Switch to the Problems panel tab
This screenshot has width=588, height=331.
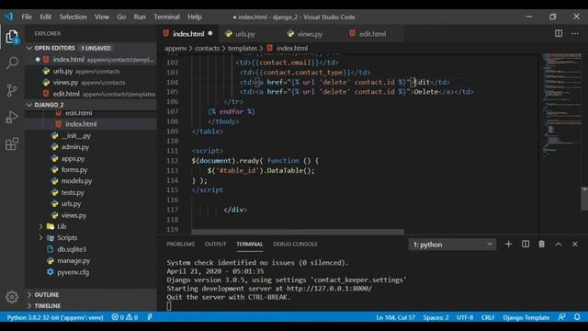click(180, 245)
